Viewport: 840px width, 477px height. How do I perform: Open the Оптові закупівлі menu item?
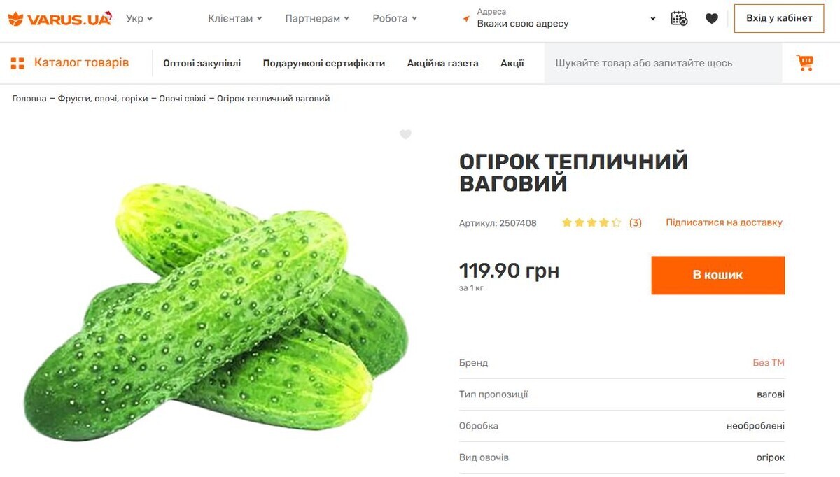[x=202, y=63]
